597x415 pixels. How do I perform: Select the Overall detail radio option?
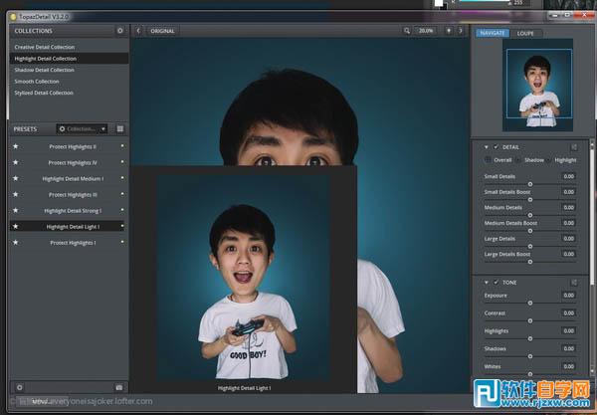tap(488, 159)
